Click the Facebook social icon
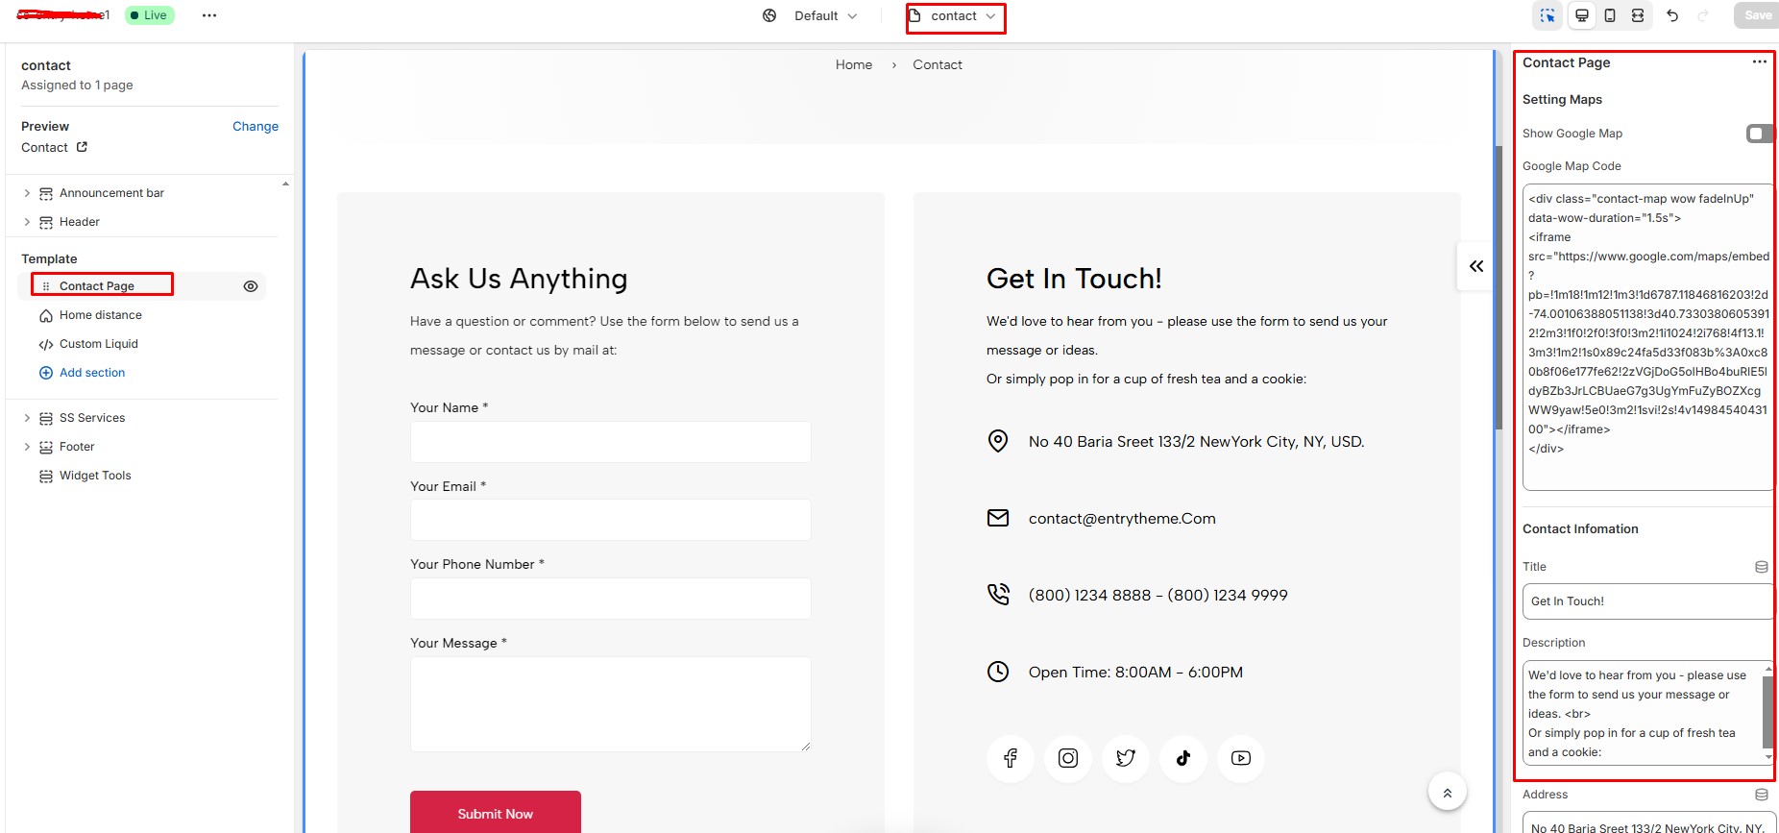This screenshot has height=833, width=1779. (x=1010, y=758)
